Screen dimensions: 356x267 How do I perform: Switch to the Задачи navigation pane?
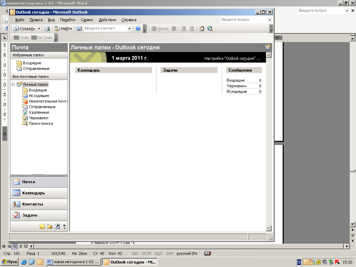(39, 215)
